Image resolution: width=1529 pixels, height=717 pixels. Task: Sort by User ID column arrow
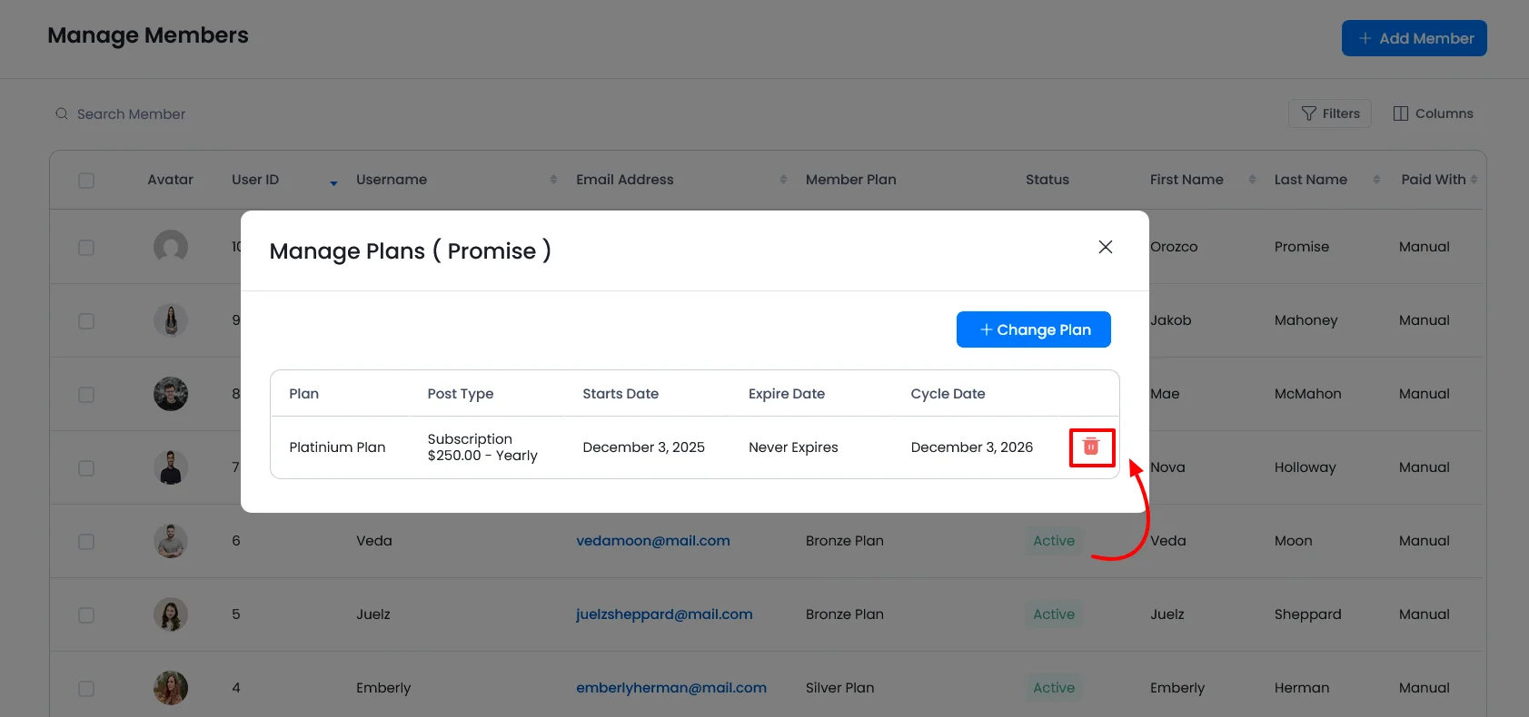(x=333, y=182)
